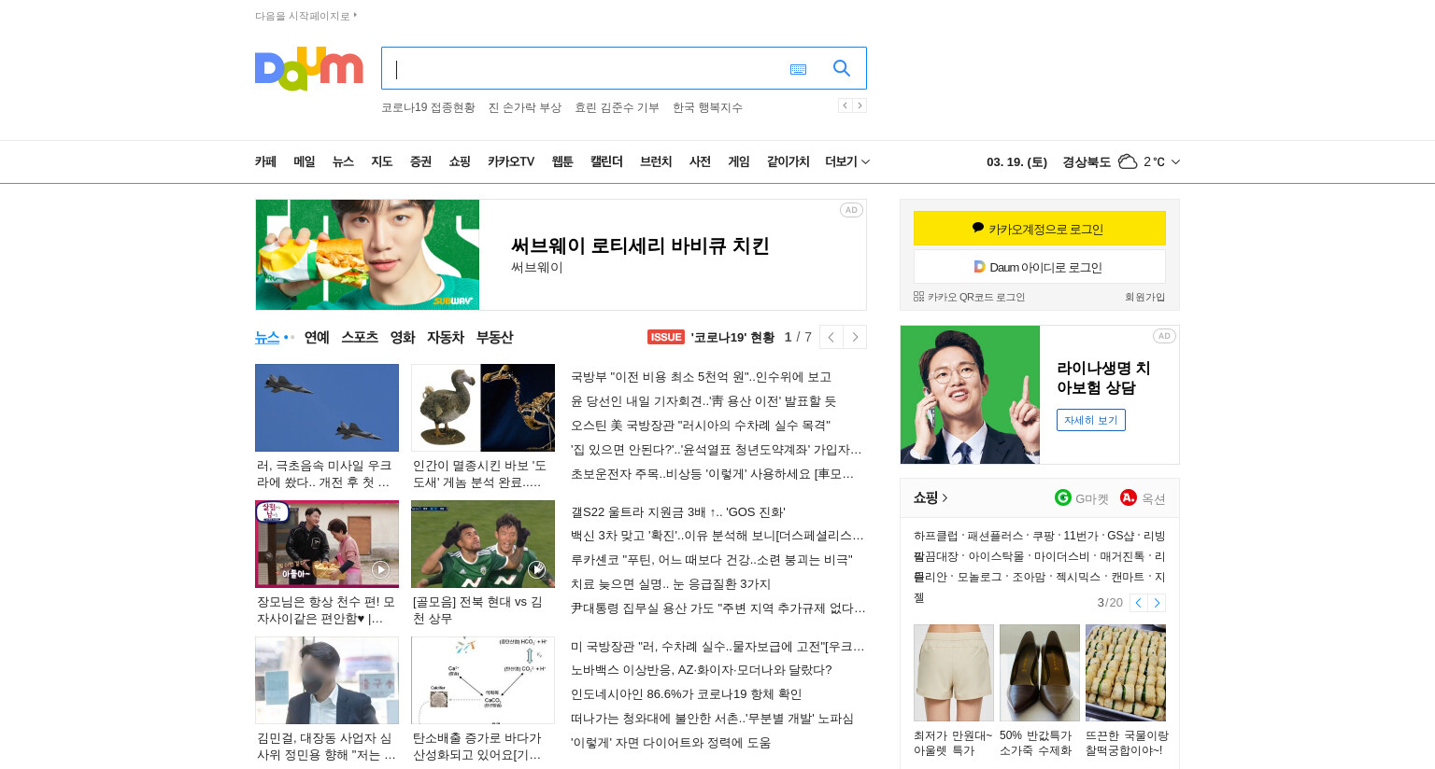Click the Kakao QR code login icon
Image resolution: width=1435 pixels, height=769 pixels.
918,297
